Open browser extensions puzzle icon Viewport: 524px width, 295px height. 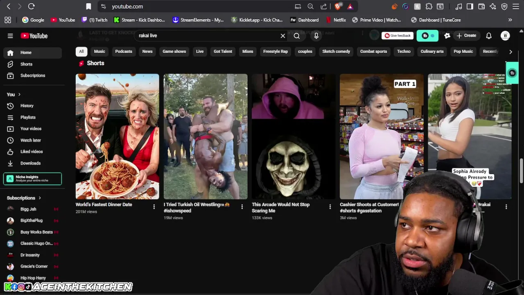429,7
